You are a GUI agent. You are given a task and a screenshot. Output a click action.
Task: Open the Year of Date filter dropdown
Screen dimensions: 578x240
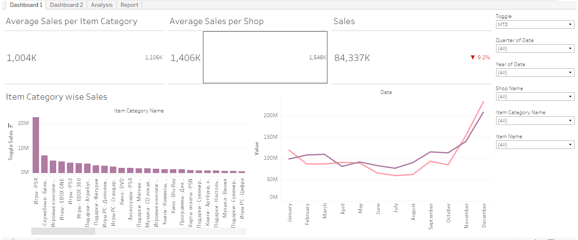click(535, 73)
